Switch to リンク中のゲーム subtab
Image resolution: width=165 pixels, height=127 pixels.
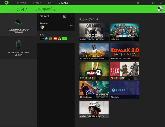(46, 9)
